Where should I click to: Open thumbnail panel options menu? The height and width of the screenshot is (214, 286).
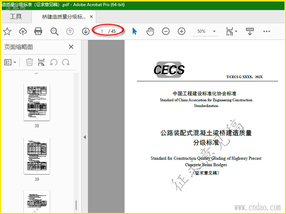point(10,62)
